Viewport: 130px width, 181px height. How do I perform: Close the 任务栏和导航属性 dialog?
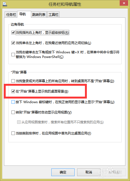pyautogui.click(x=124, y=3)
